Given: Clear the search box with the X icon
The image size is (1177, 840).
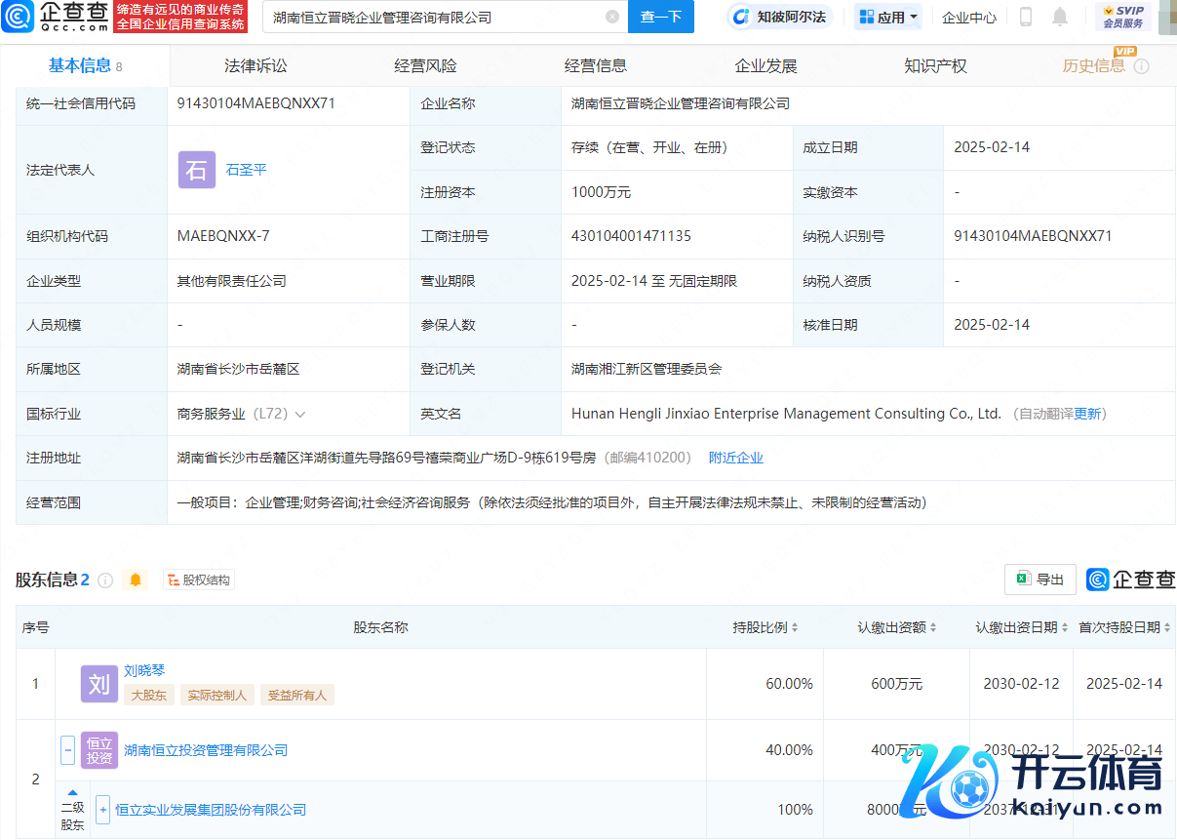Looking at the screenshot, I should pyautogui.click(x=612, y=17).
